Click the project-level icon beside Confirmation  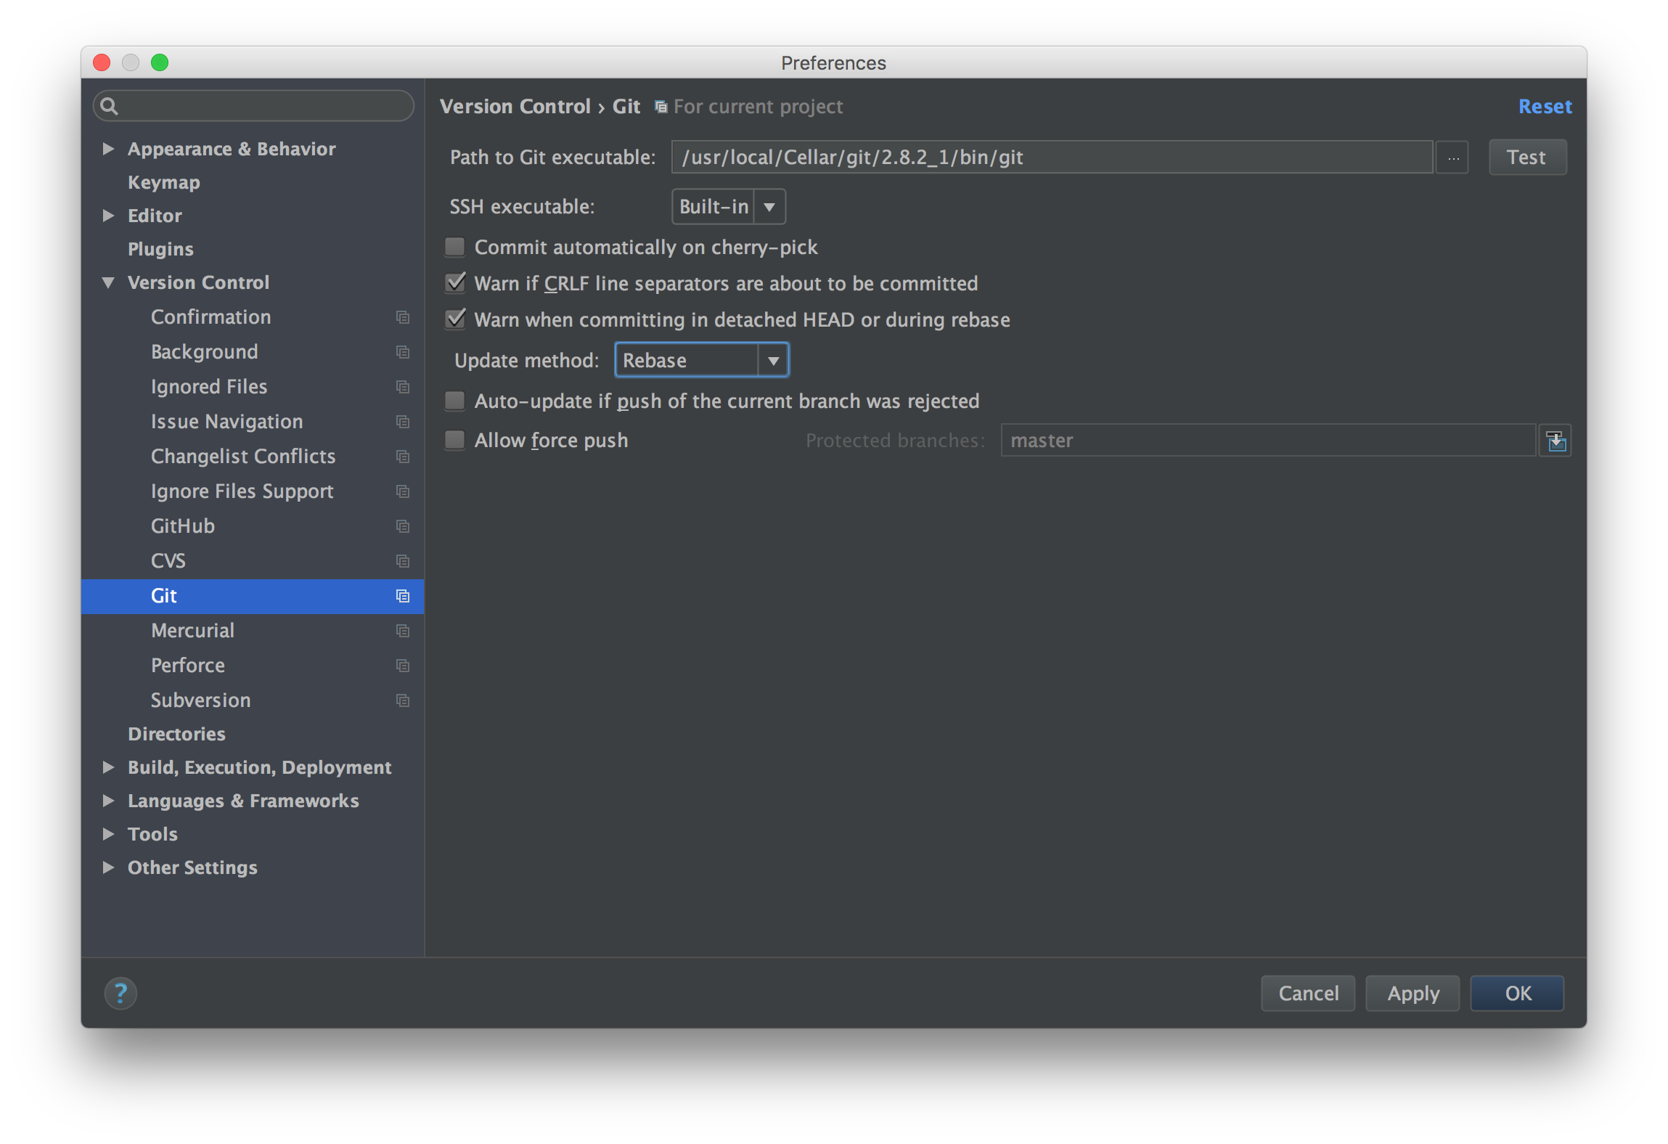coord(403,317)
